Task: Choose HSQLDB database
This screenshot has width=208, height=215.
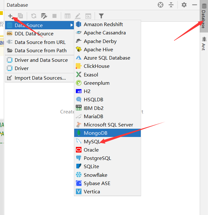Action: (107, 100)
